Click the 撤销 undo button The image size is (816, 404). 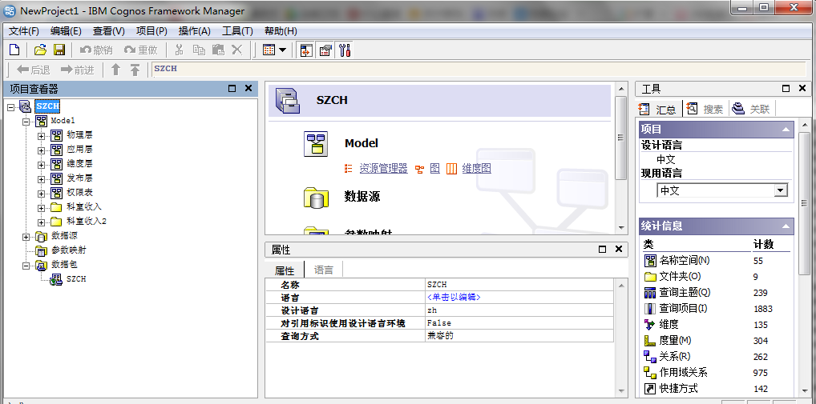coord(95,50)
